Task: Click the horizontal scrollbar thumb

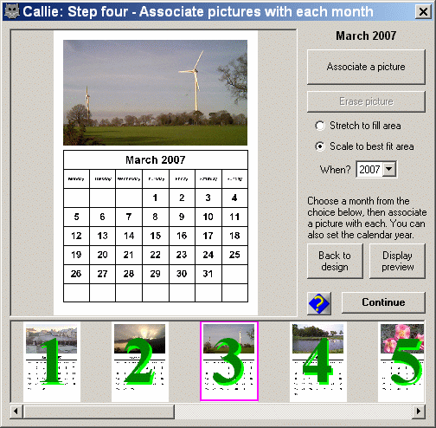Action: (x=99, y=412)
